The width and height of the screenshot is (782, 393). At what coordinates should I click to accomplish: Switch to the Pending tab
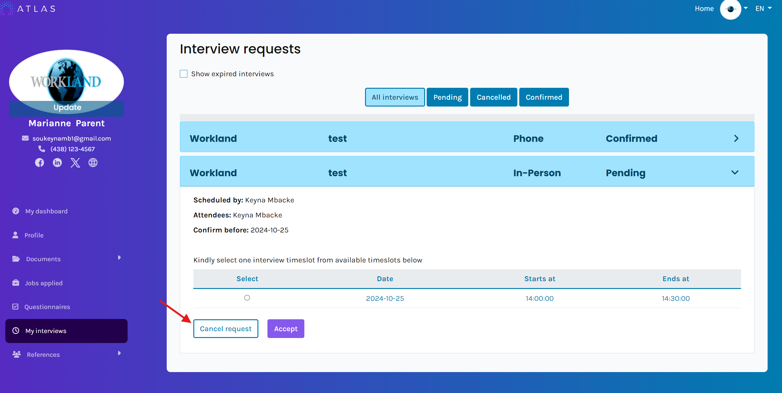click(x=447, y=97)
